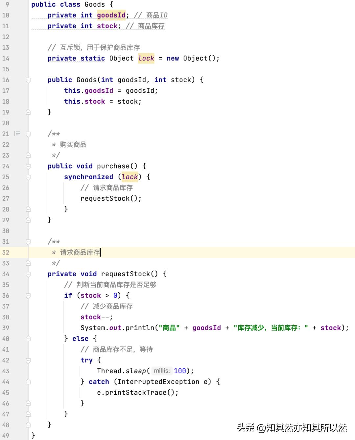Click the comment 判断当前商品库存是否足够
This screenshot has height=440, width=355.
tap(110, 285)
